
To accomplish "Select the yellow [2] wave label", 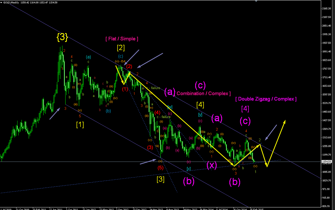I will coord(121,48).
